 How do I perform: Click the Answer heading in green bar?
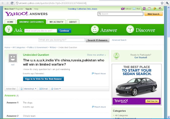click(109, 30)
